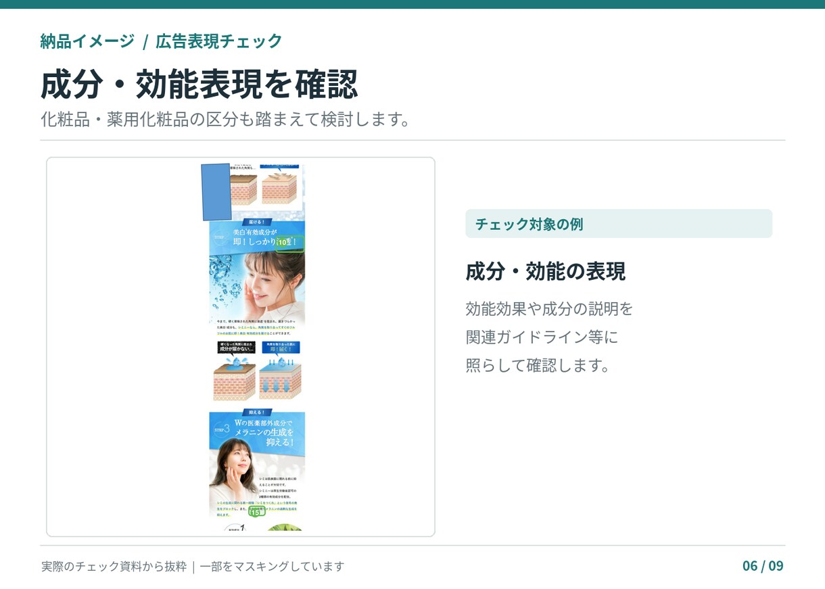The height and width of the screenshot is (589, 825).
Task: Click the subtitle about 化粧品・薬用化粧品の区分
Action: [225, 120]
